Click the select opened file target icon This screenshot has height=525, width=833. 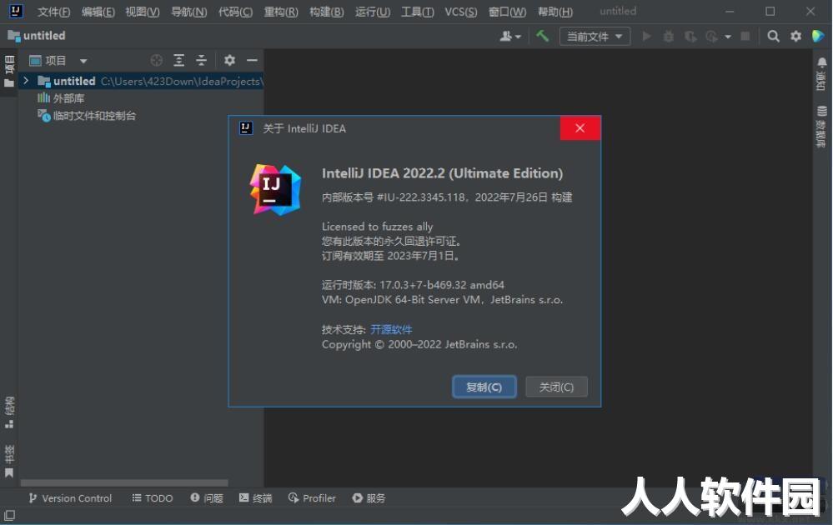(156, 61)
